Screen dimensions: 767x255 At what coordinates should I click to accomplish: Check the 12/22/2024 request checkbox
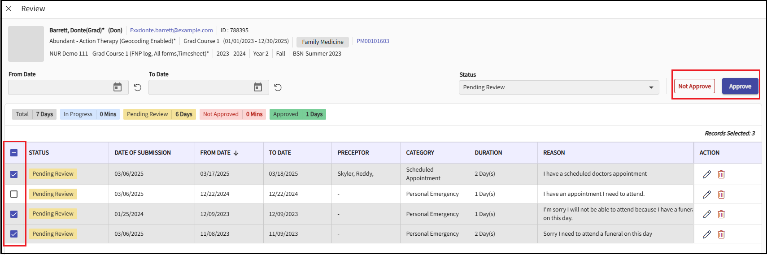click(x=14, y=194)
